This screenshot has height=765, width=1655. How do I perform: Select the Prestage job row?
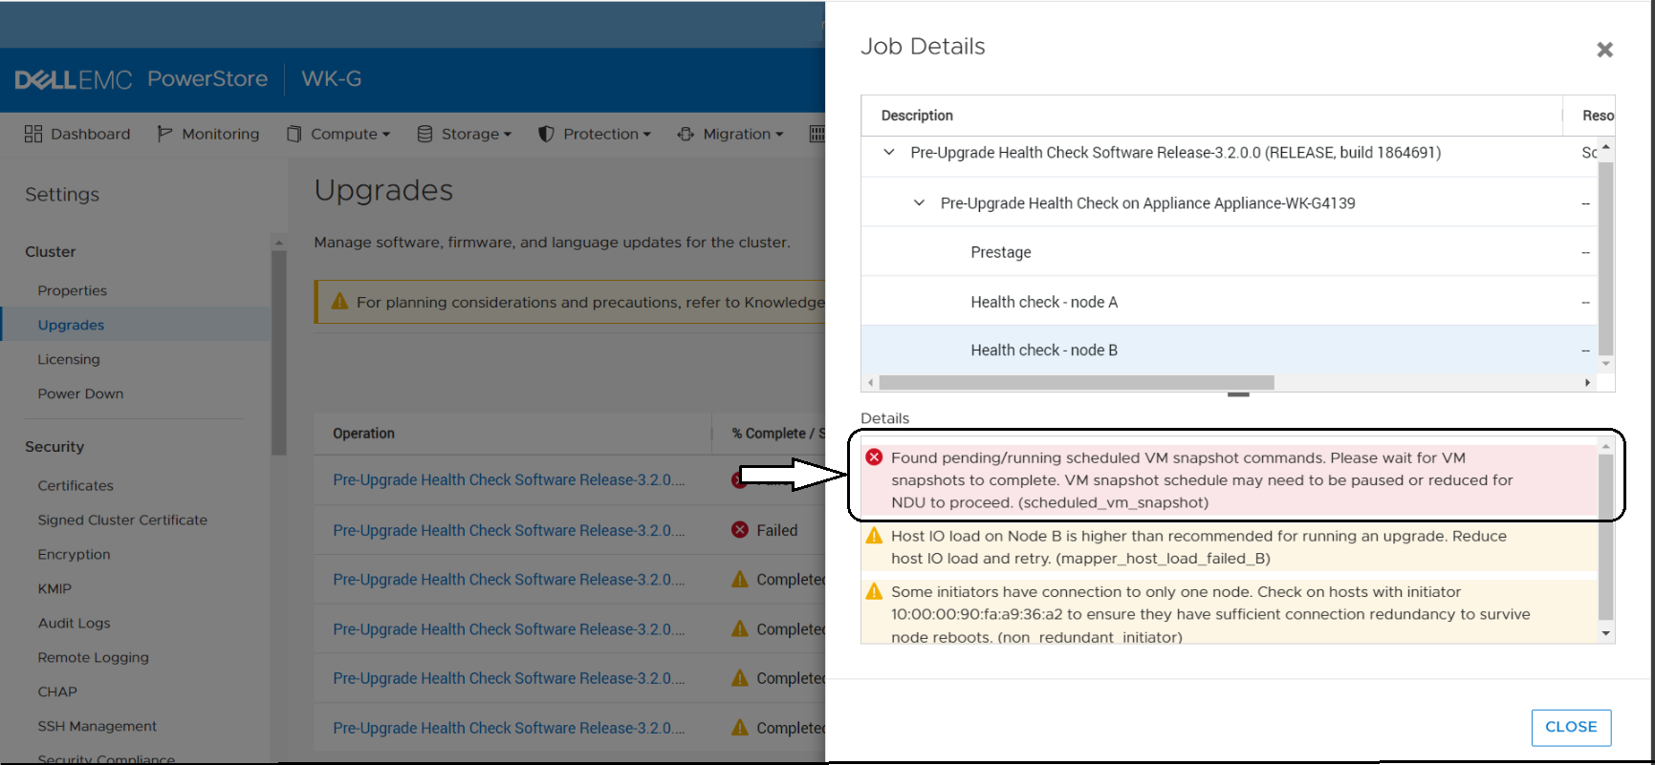(x=1230, y=252)
